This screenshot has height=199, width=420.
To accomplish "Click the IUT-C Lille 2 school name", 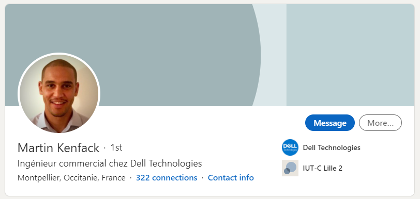I will [x=323, y=168].
